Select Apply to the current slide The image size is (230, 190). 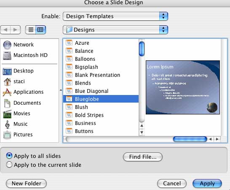click(9, 165)
